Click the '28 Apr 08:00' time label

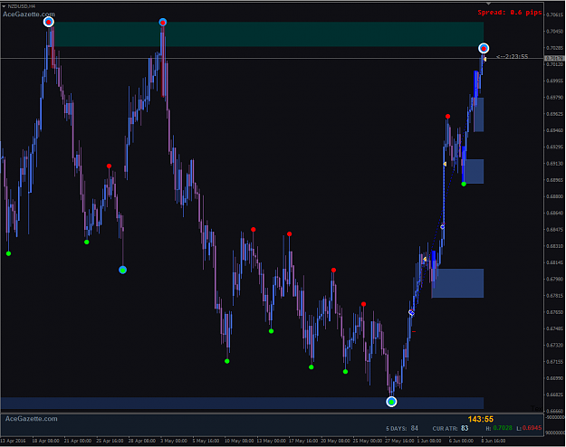click(x=142, y=441)
